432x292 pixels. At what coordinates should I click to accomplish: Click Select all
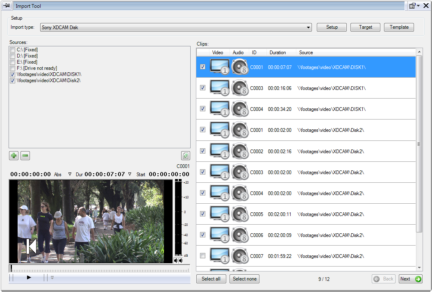(x=211, y=279)
